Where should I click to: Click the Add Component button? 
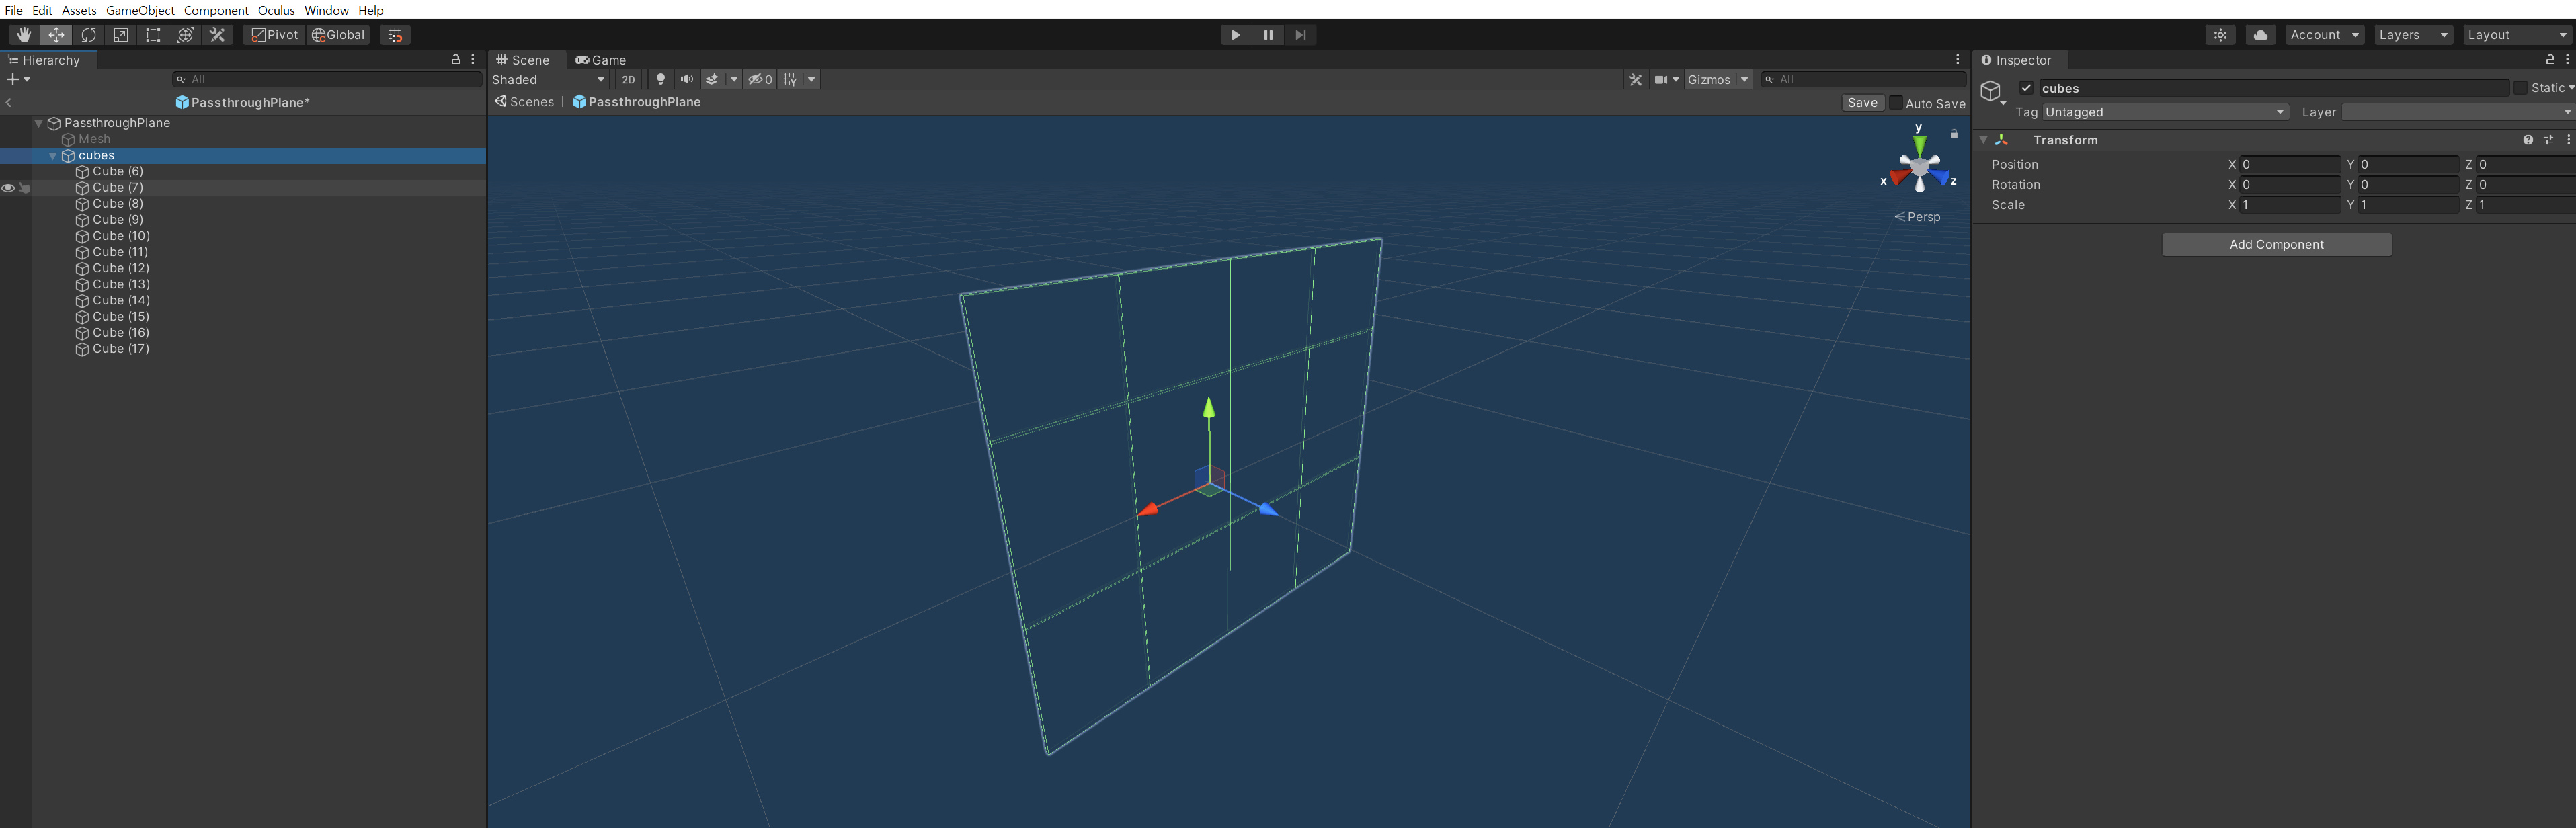(x=2276, y=245)
